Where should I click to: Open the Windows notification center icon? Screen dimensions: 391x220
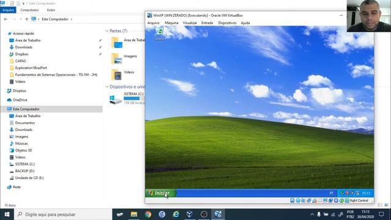click(381, 215)
